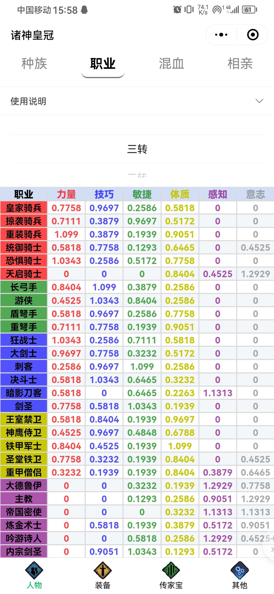Click 天启骑士 意志 value 1.2929

click(255, 274)
